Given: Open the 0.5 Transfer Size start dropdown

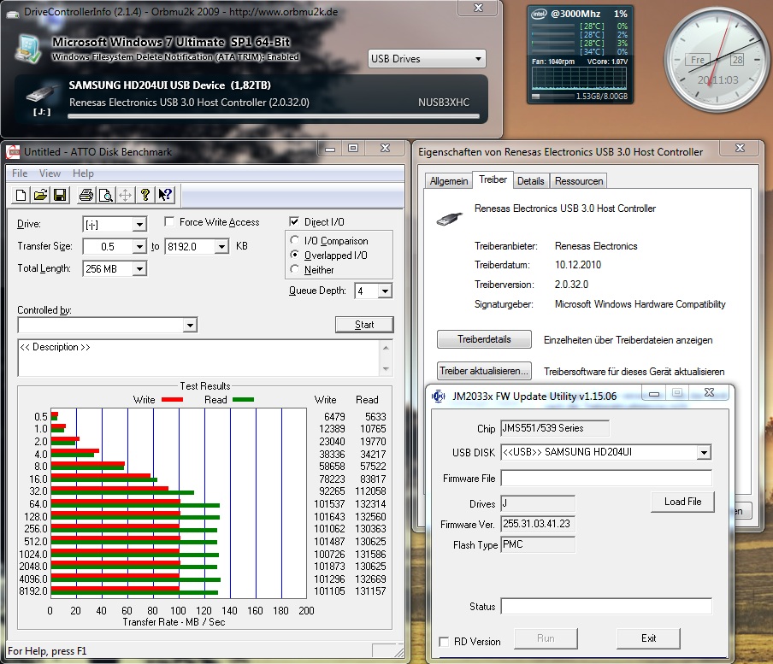Looking at the screenshot, I should pyautogui.click(x=139, y=246).
